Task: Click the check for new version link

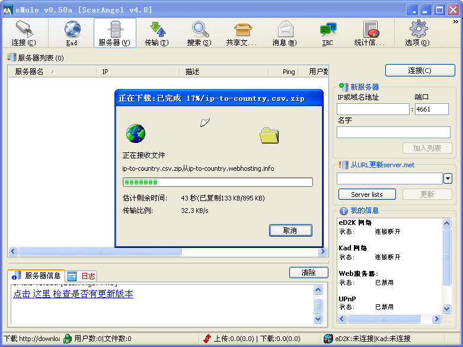Action: point(73,294)
